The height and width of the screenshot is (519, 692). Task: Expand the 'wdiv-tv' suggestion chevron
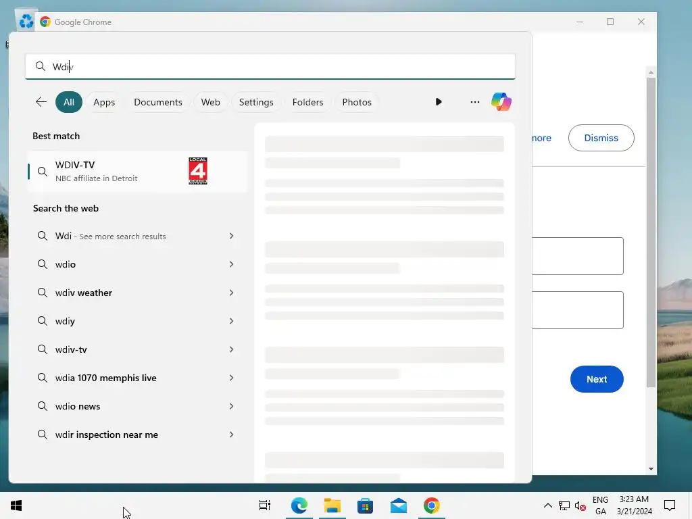[231, 349]
